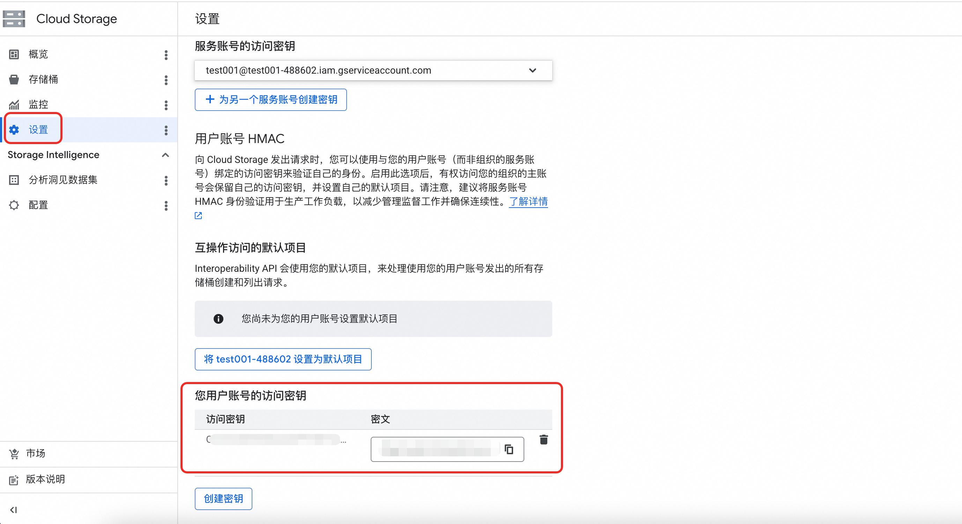Click the 设置 gear icon

click(14, 129)
